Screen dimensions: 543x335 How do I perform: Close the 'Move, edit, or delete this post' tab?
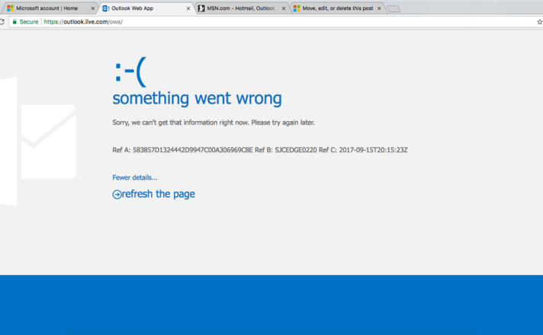point(379,8)
